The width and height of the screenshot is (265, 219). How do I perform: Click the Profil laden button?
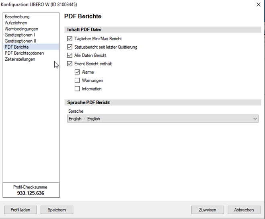(x=20, y=210)
